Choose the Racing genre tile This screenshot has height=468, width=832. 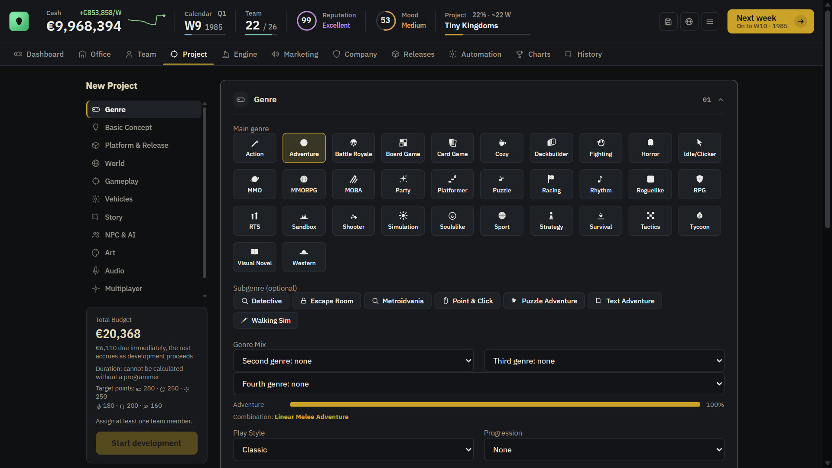tap(551, 184)
